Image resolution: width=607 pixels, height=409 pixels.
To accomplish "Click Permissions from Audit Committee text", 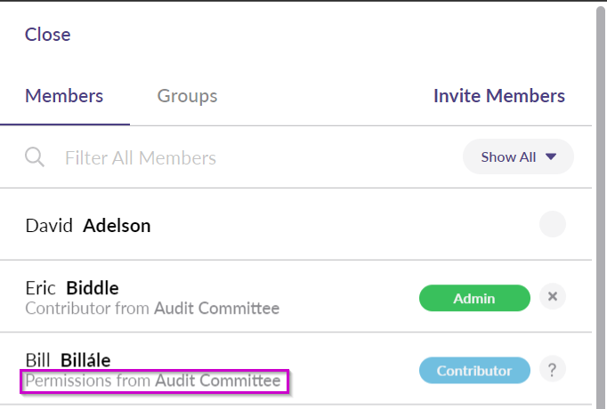I will point(153,381).
